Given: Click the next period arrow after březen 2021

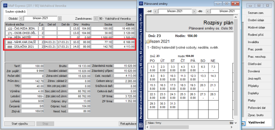Looking at the screenshot, I should tap(59, 19).
